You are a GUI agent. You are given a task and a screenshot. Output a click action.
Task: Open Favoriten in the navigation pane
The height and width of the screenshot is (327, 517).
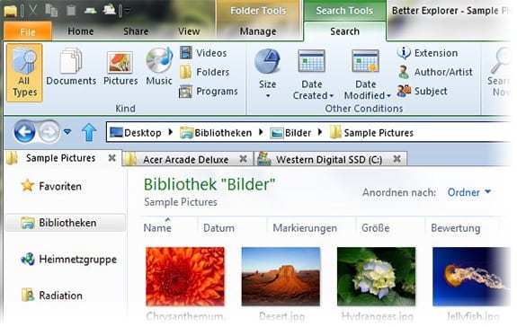click(51, 186)
